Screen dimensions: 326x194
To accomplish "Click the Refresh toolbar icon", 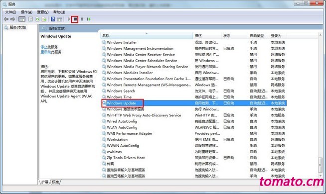I will coord(37,19).
